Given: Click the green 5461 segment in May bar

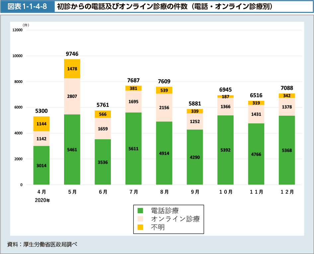Looking at the screenshot, I should click(x=72, y=150).
